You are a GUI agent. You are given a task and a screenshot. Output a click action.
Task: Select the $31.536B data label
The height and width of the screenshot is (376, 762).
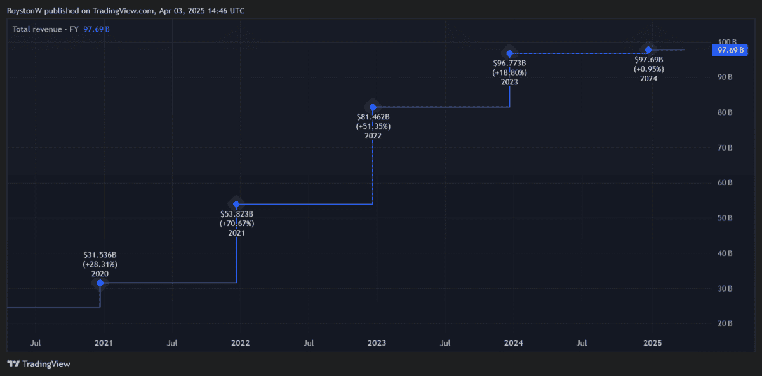pyautogui.click(x=100, y=254)
